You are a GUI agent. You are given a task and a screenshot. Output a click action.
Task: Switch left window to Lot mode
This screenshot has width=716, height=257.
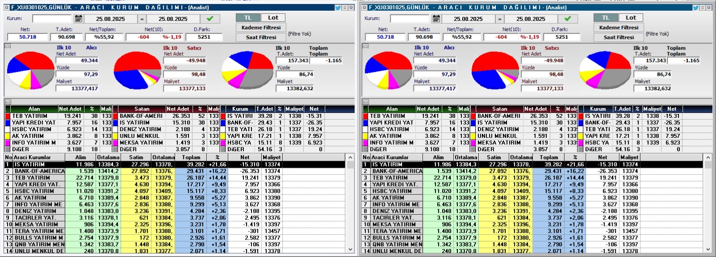click(273, 18)
